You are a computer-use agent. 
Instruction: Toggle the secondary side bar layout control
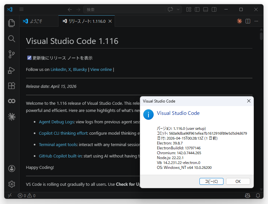tap(214, 9)
